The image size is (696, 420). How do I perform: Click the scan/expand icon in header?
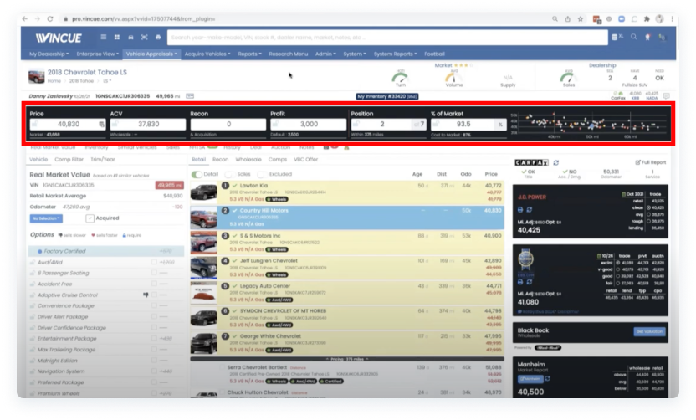click(x=144, y=38)
